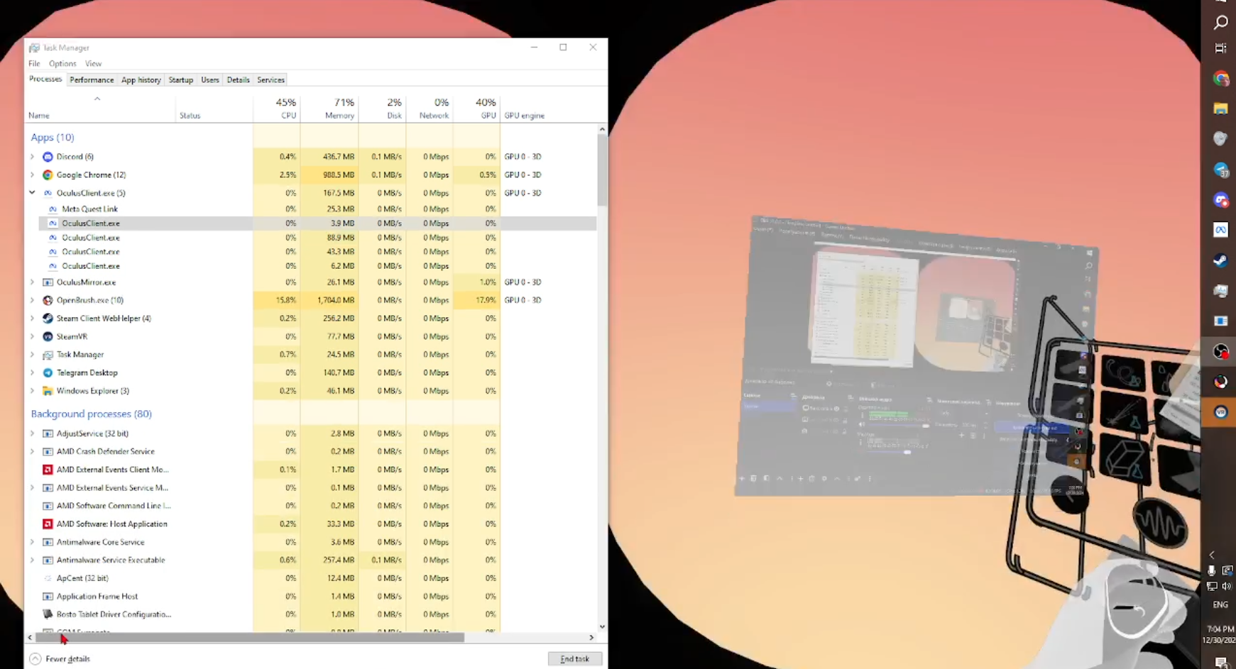Click the vertical scrollbar thumb in process list
Screen dimensions: 1236x669
pos(602,170)
